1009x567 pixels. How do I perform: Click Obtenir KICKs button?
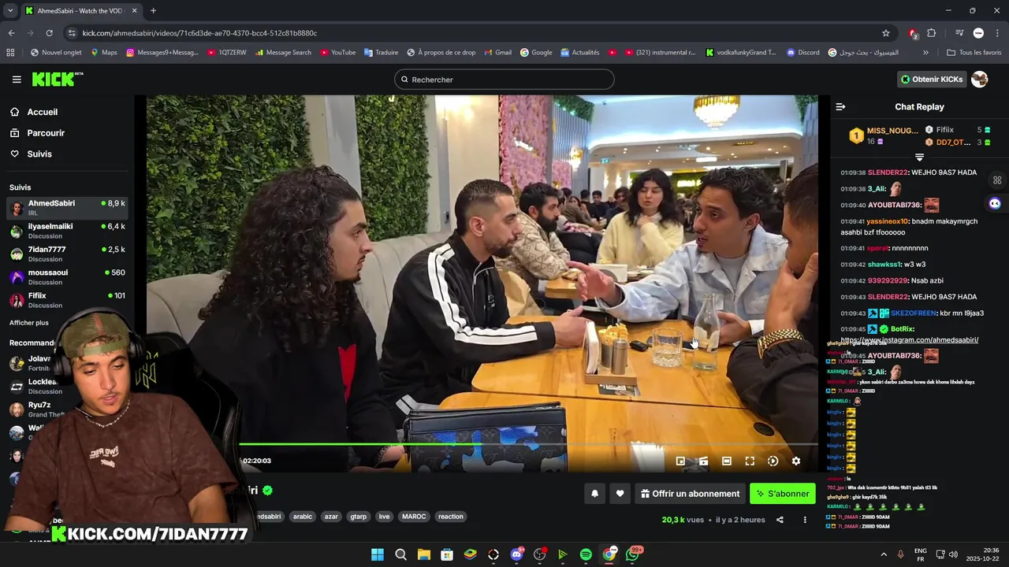tap(932, 80)
